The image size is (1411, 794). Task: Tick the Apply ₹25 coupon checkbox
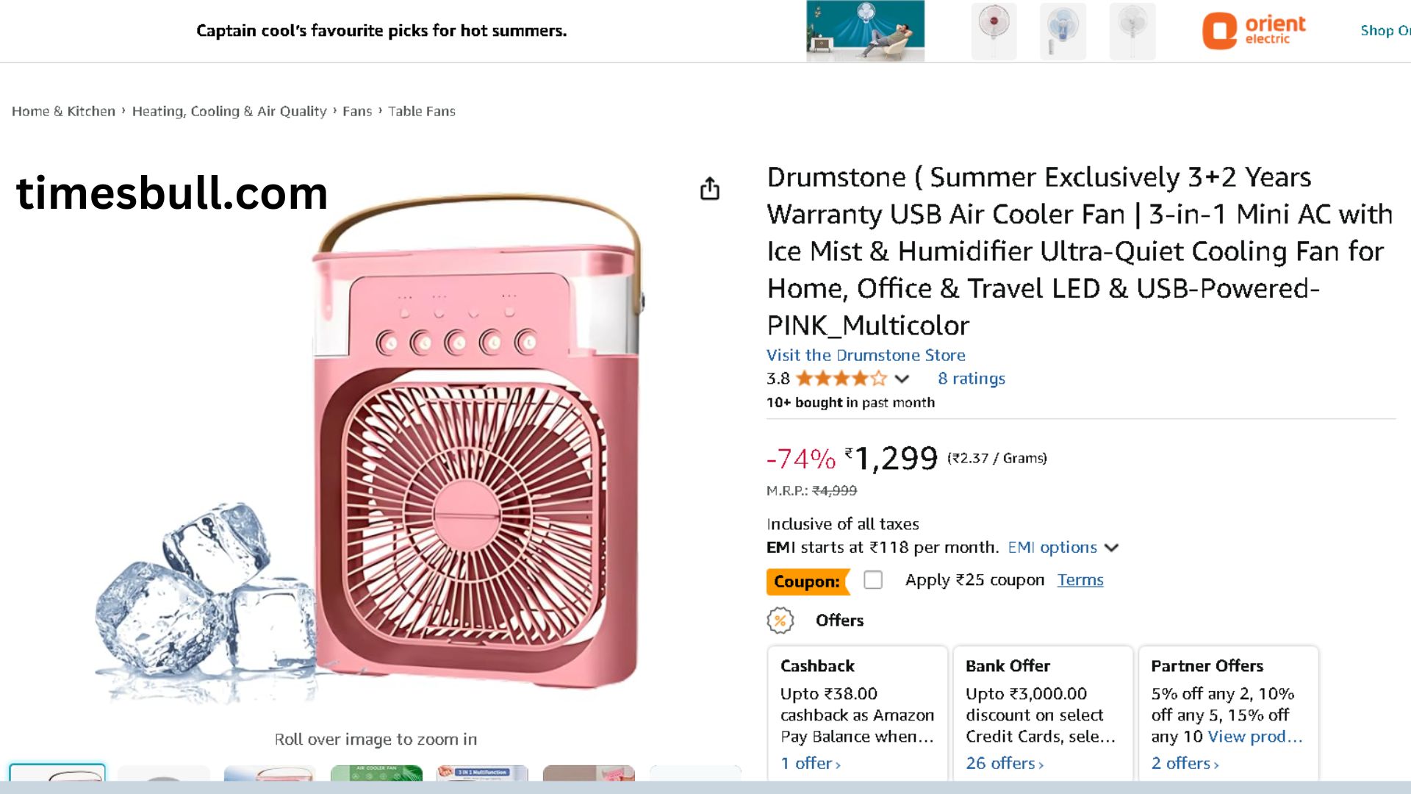point(873,580)
